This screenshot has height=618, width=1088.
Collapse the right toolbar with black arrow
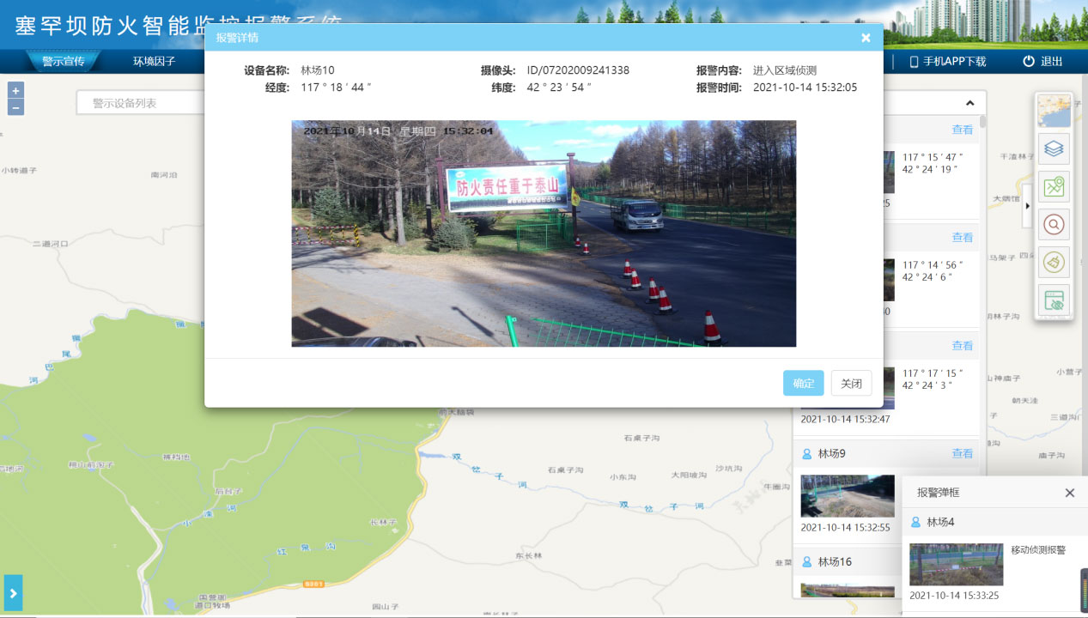point(1027,207)
